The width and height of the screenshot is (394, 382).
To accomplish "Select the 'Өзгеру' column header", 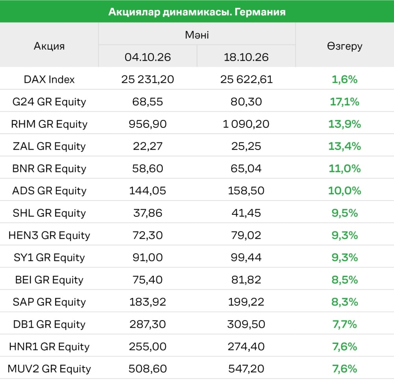I will tap(345, 46).
